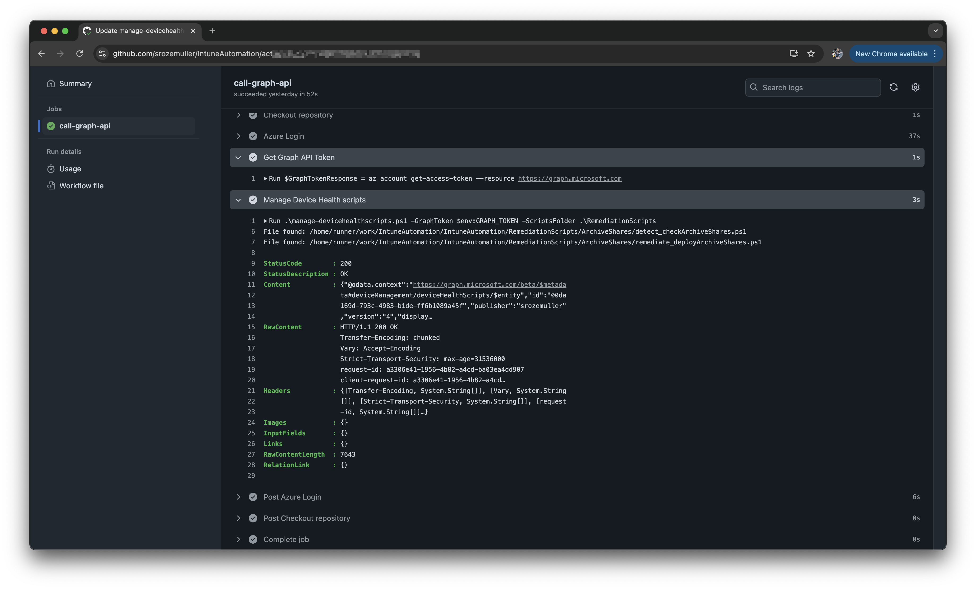Click the StatusCode label in log
Screen dimensions: 976x589
tap(282, 263)
